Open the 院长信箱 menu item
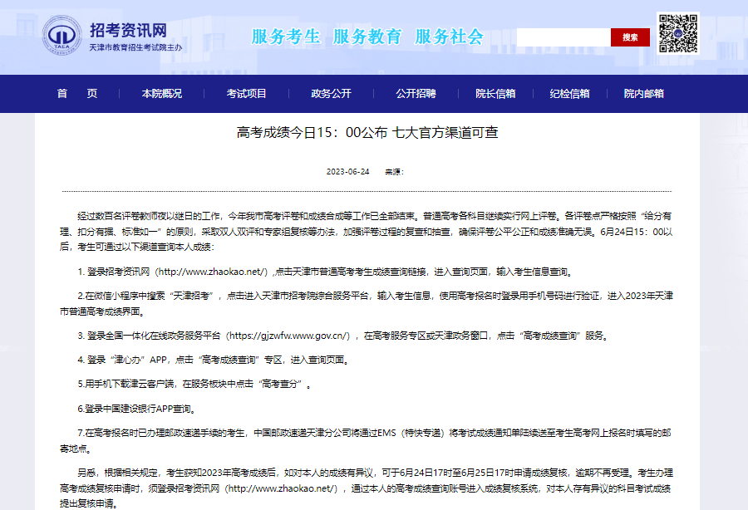Screen dimensions: 748x510 [495, 93]
